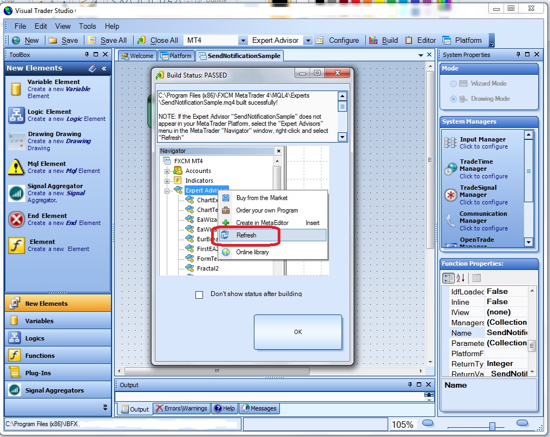
Task: Click Refresh in the context menu
Action: point(246,235)
